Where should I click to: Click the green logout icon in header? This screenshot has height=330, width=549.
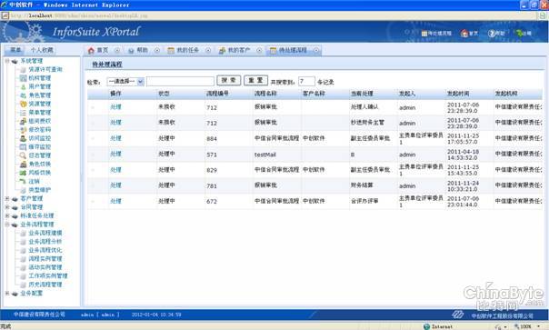pyautogui.click(x=519, y=34)
